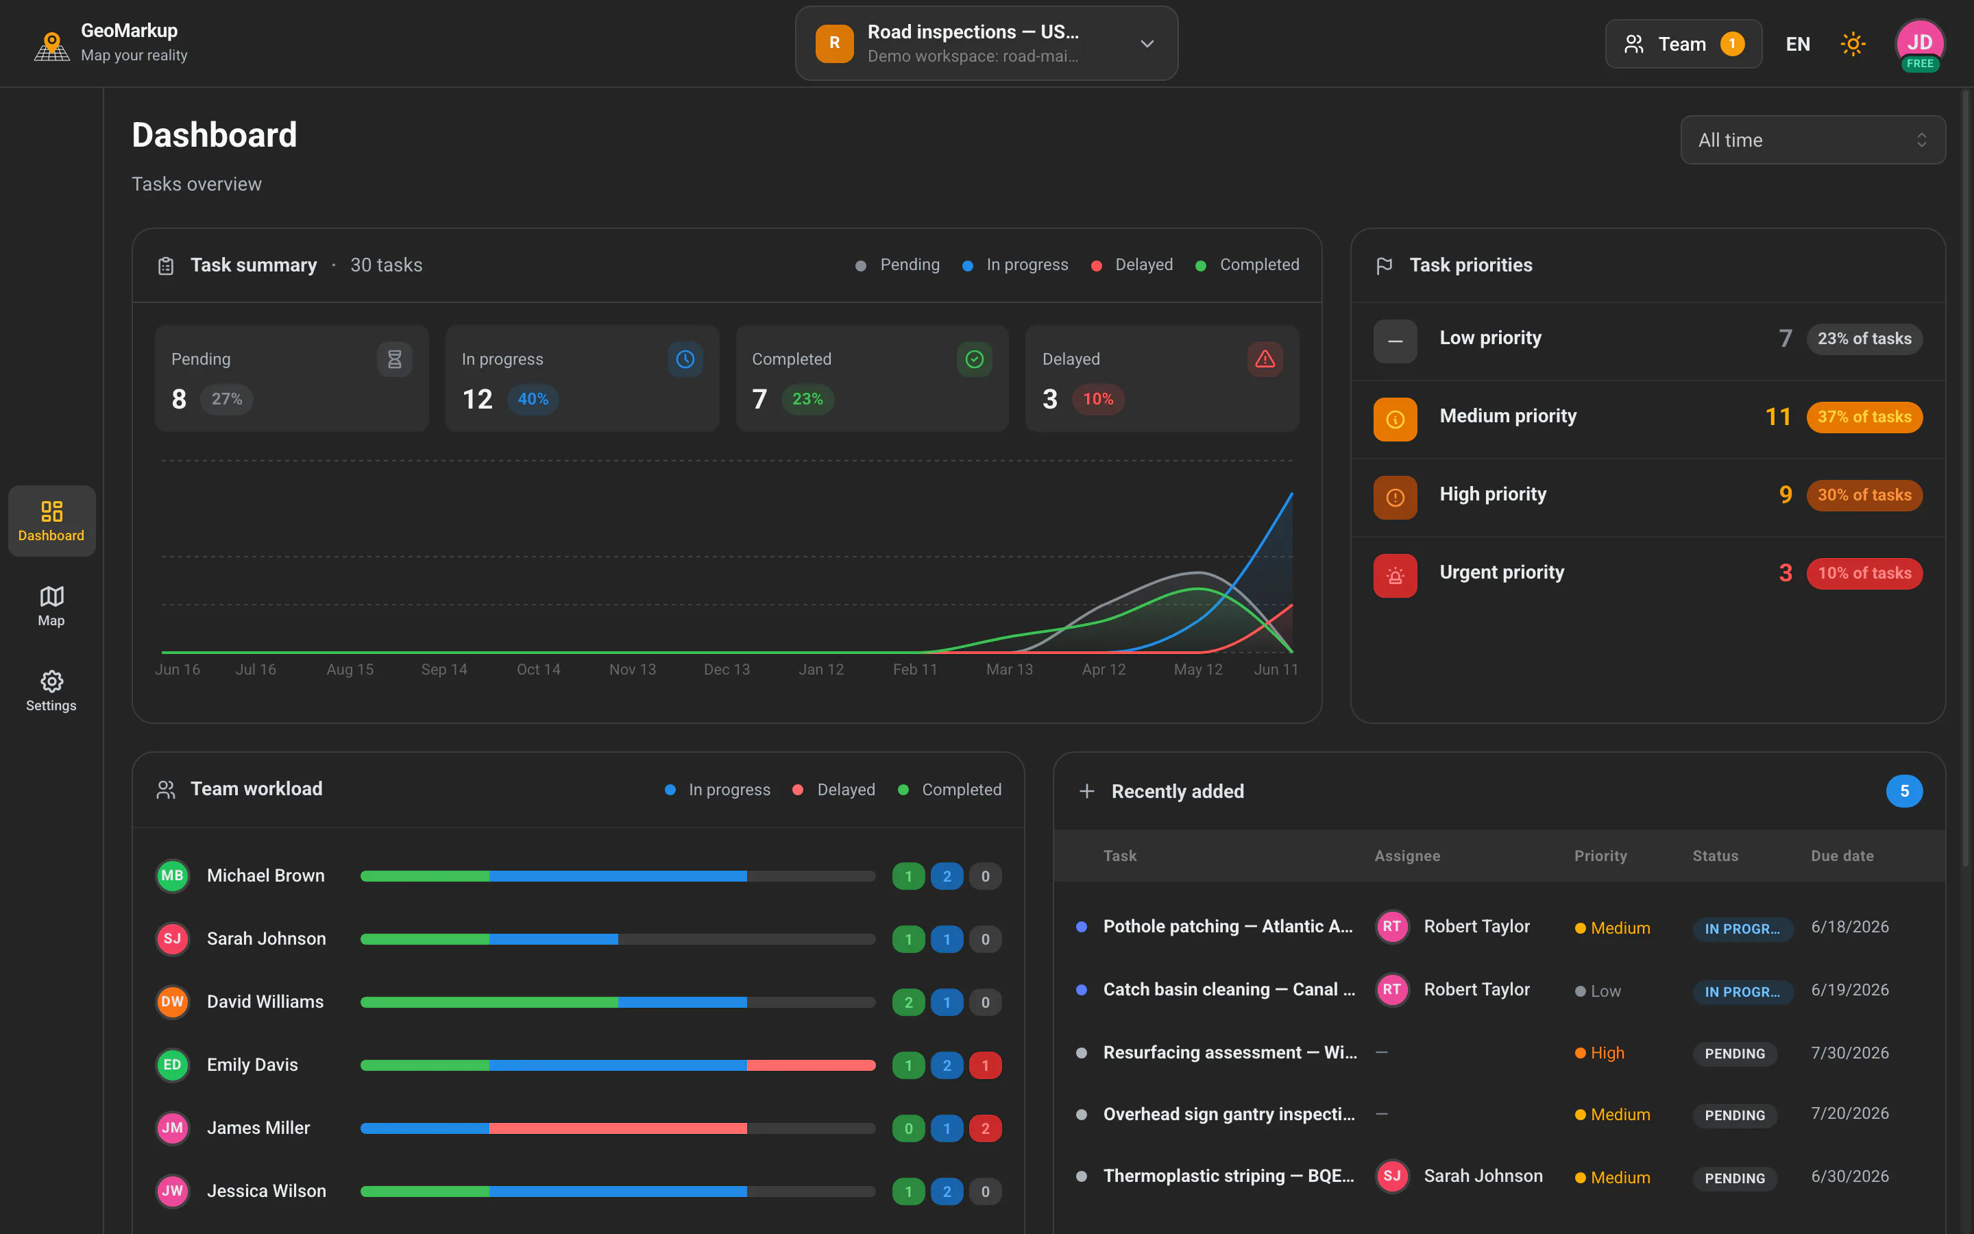Open the Overhead sign gantry inspection task
1974x1234 pixels.
coord(1499,1115)
